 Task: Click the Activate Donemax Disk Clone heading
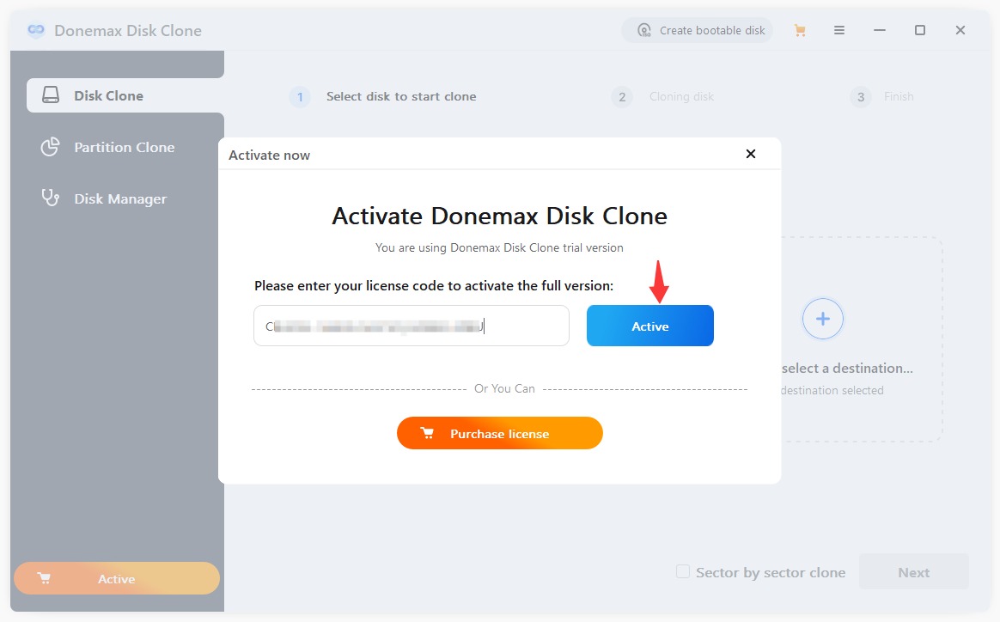[499, 216]
